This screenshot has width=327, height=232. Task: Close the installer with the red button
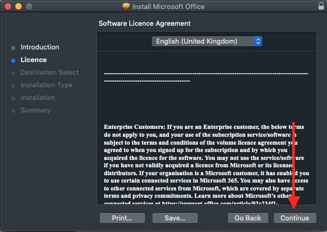pyautogui.click(x=8, y=7)
